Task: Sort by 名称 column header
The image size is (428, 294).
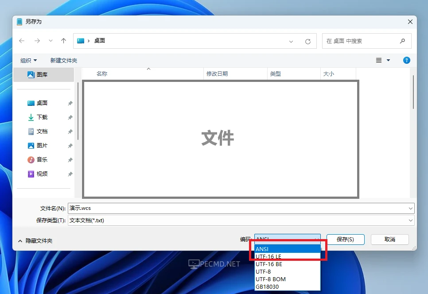Action: tap(143, 73)
